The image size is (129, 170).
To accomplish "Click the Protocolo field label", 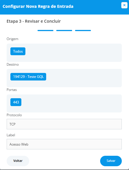I will pos(14,115).
